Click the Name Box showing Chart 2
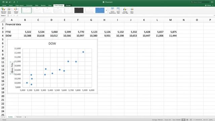 point(4,15)
